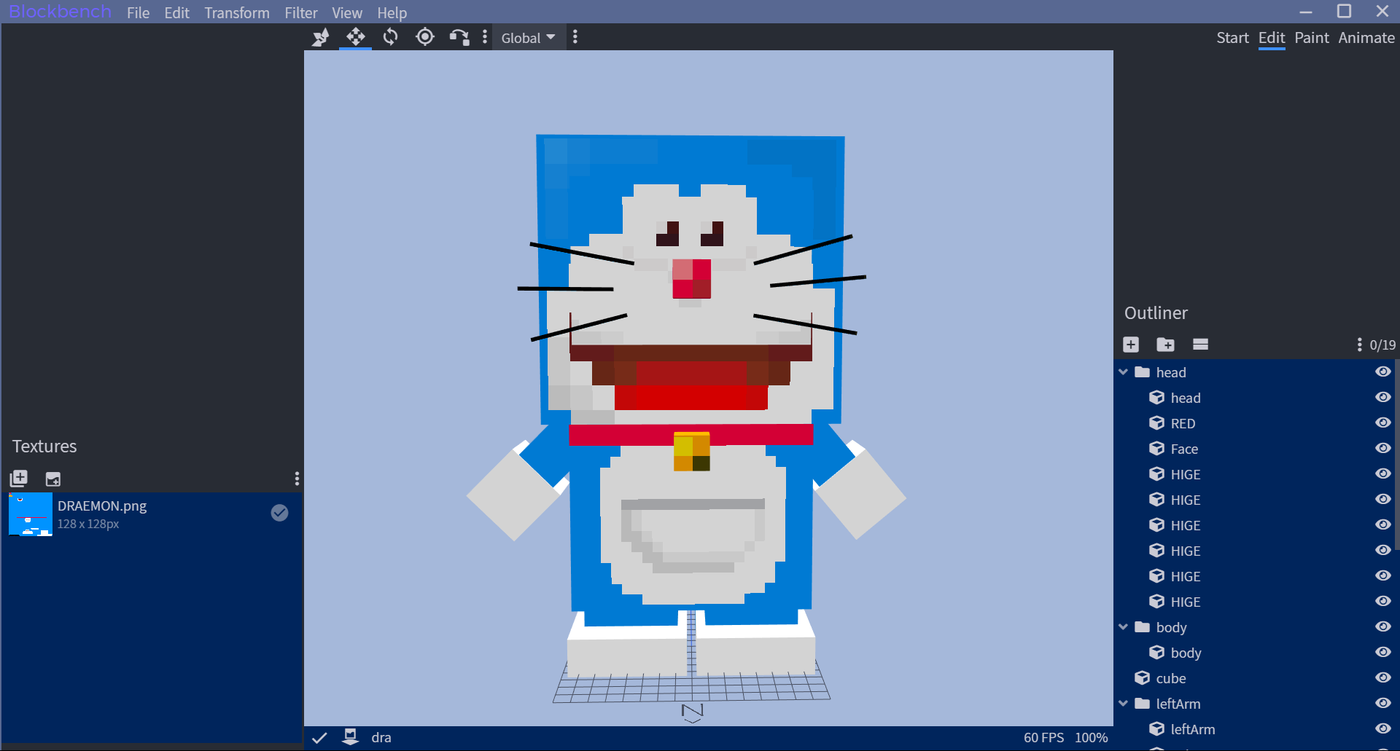The height and width of the screenshot is (751, 1400).
Task: Open the Filter menu
Action: (x=301, y=13)
